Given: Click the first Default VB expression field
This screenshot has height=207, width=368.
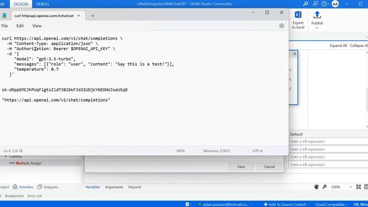Looking at the screenshot, I should [328, 141].
